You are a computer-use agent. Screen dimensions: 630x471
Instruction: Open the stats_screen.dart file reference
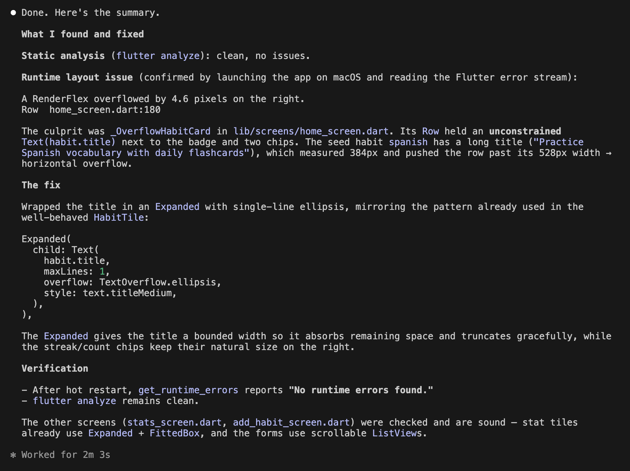click(174, 422)
